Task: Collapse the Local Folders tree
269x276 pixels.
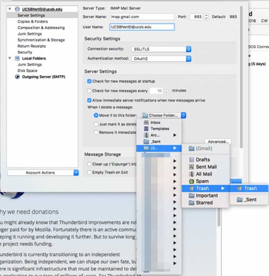Action: pos(10,58)
